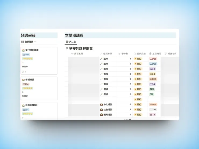
Task: Select the 五34 time tag
Action: pyautogui.click(x=152, y=69)
